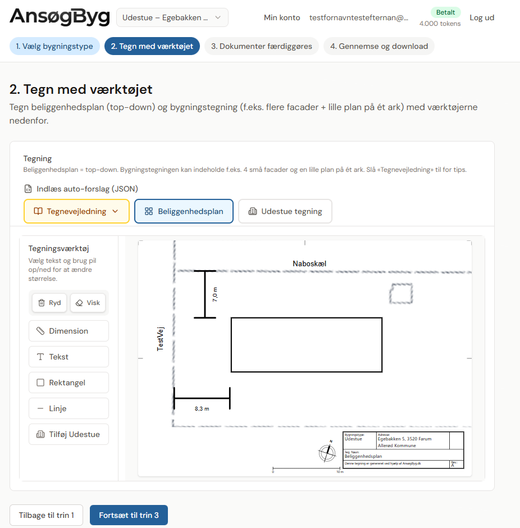The height and width of the screenshot is (528, 520).
Task: Open step 1. Vælg bygningstype
Action: click(54, 46)
